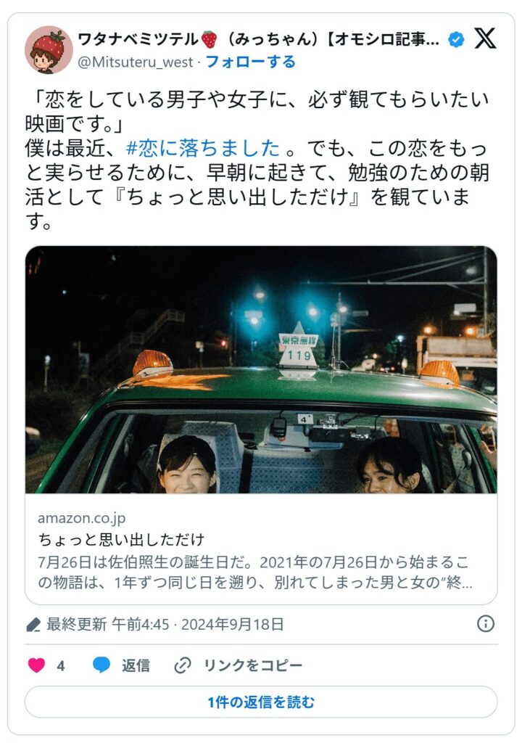This screenshot has height=743, width=530.
Task: Open the amazon.co.jp domain link
Action: click(x=81, y=518)
